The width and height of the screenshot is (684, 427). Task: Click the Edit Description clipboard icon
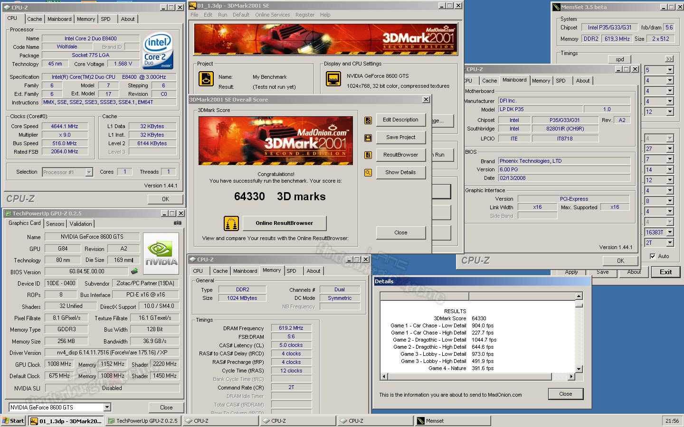(368, 121)
